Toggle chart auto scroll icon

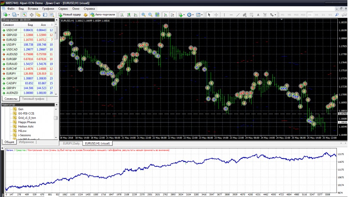click(165, 15)
